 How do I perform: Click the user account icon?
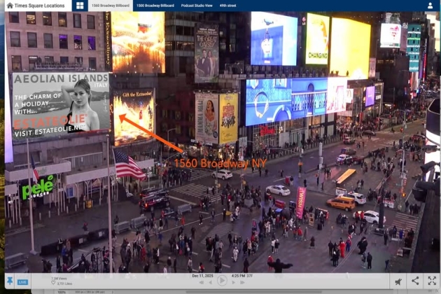[x=430, y=6]
